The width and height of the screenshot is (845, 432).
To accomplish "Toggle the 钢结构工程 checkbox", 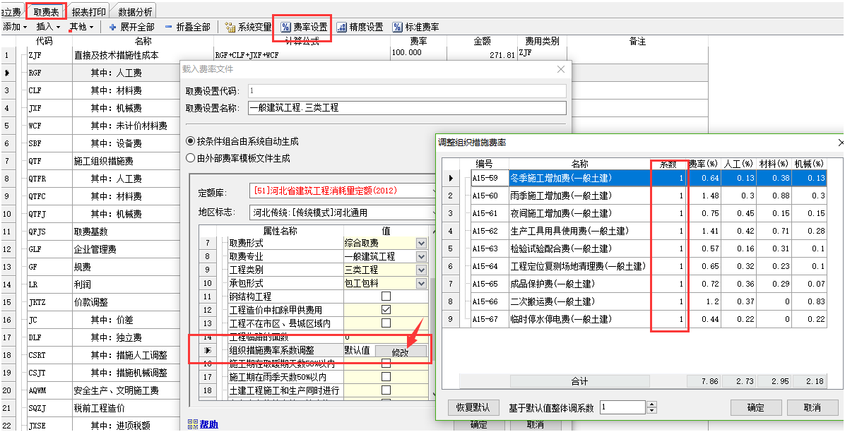I will 386,296.
